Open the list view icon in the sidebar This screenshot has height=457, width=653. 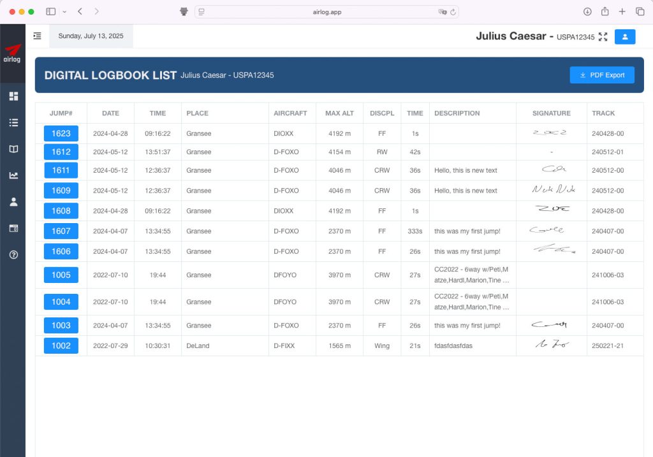pyautogui.click(x=13, y=122)
